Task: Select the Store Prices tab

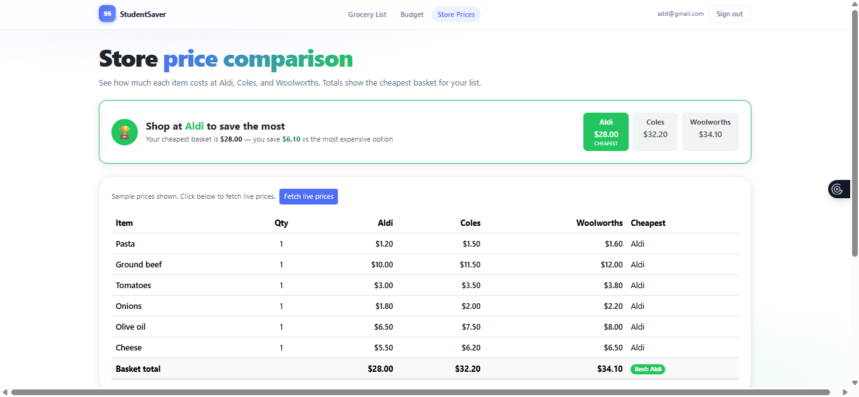Action: (x=456, y=14)
